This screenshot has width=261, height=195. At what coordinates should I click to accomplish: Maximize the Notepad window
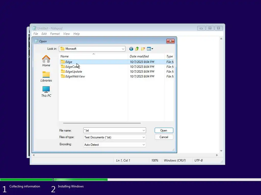tap(210, 28)
